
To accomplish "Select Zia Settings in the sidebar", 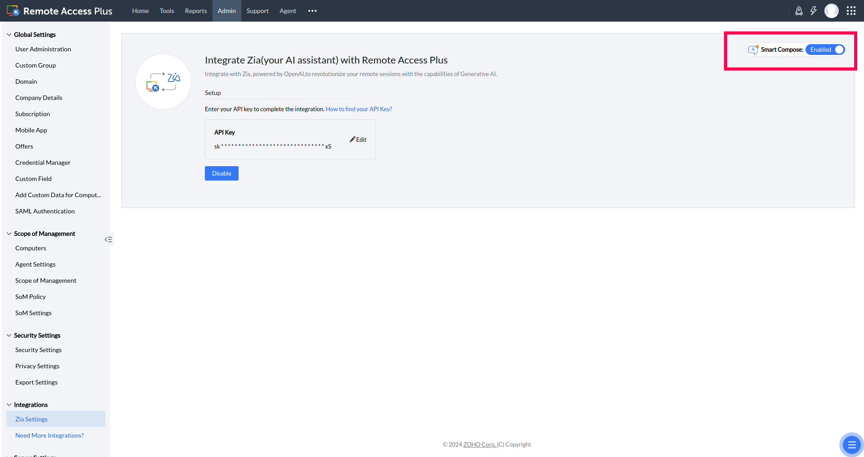I will point(31,419).
